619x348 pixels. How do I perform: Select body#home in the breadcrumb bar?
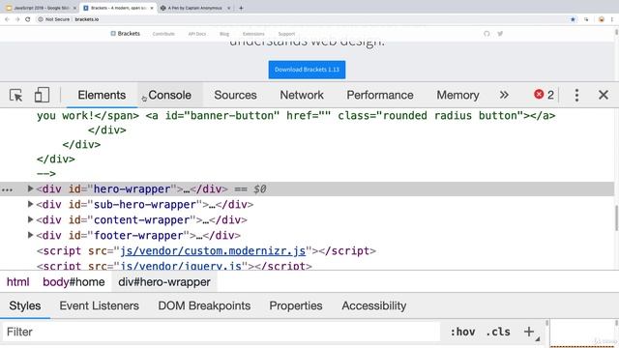tap(74, 282)
